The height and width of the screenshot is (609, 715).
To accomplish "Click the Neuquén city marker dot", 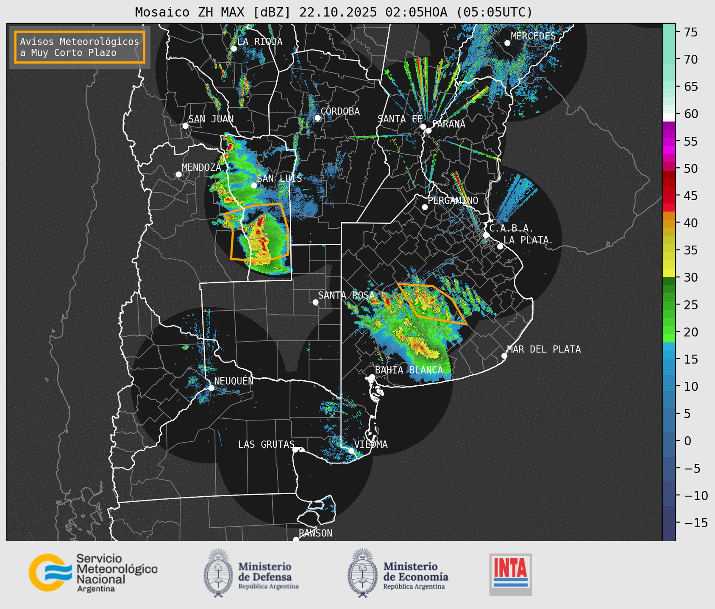I will [211, 388].
